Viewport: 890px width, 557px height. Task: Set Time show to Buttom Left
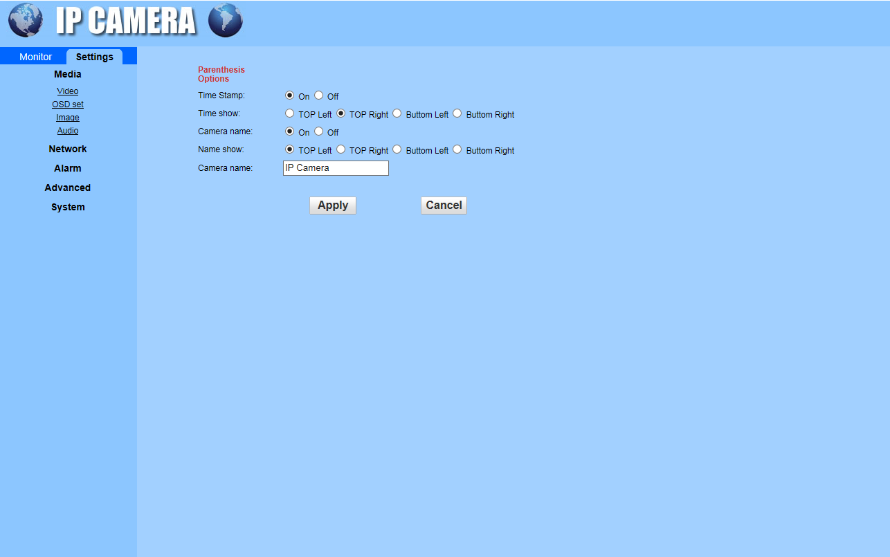[397, 113]
